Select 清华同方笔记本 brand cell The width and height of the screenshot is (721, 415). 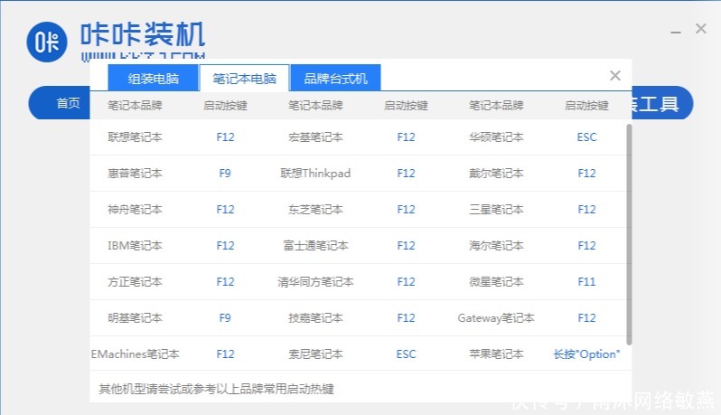(315, 281)
